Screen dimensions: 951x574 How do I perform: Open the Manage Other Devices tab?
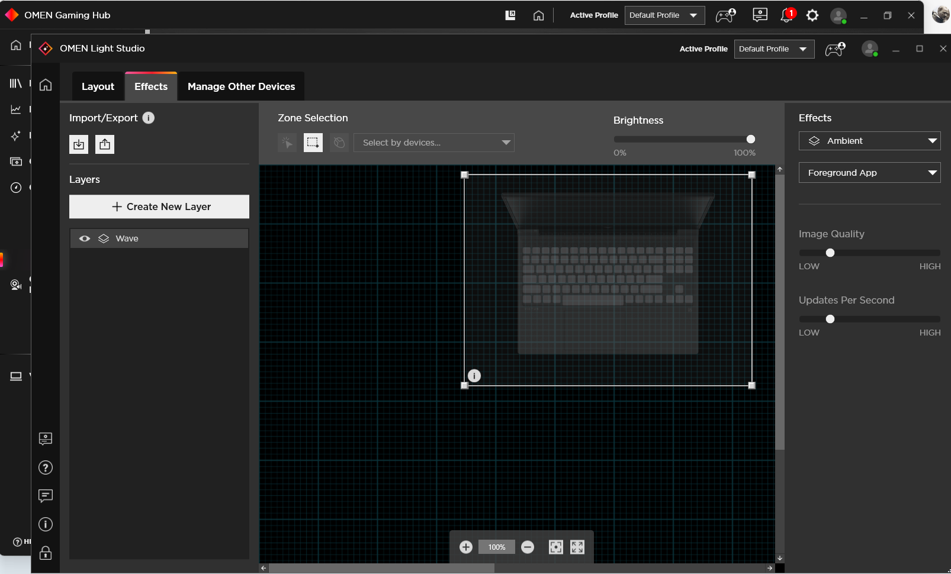click(241, 86)
